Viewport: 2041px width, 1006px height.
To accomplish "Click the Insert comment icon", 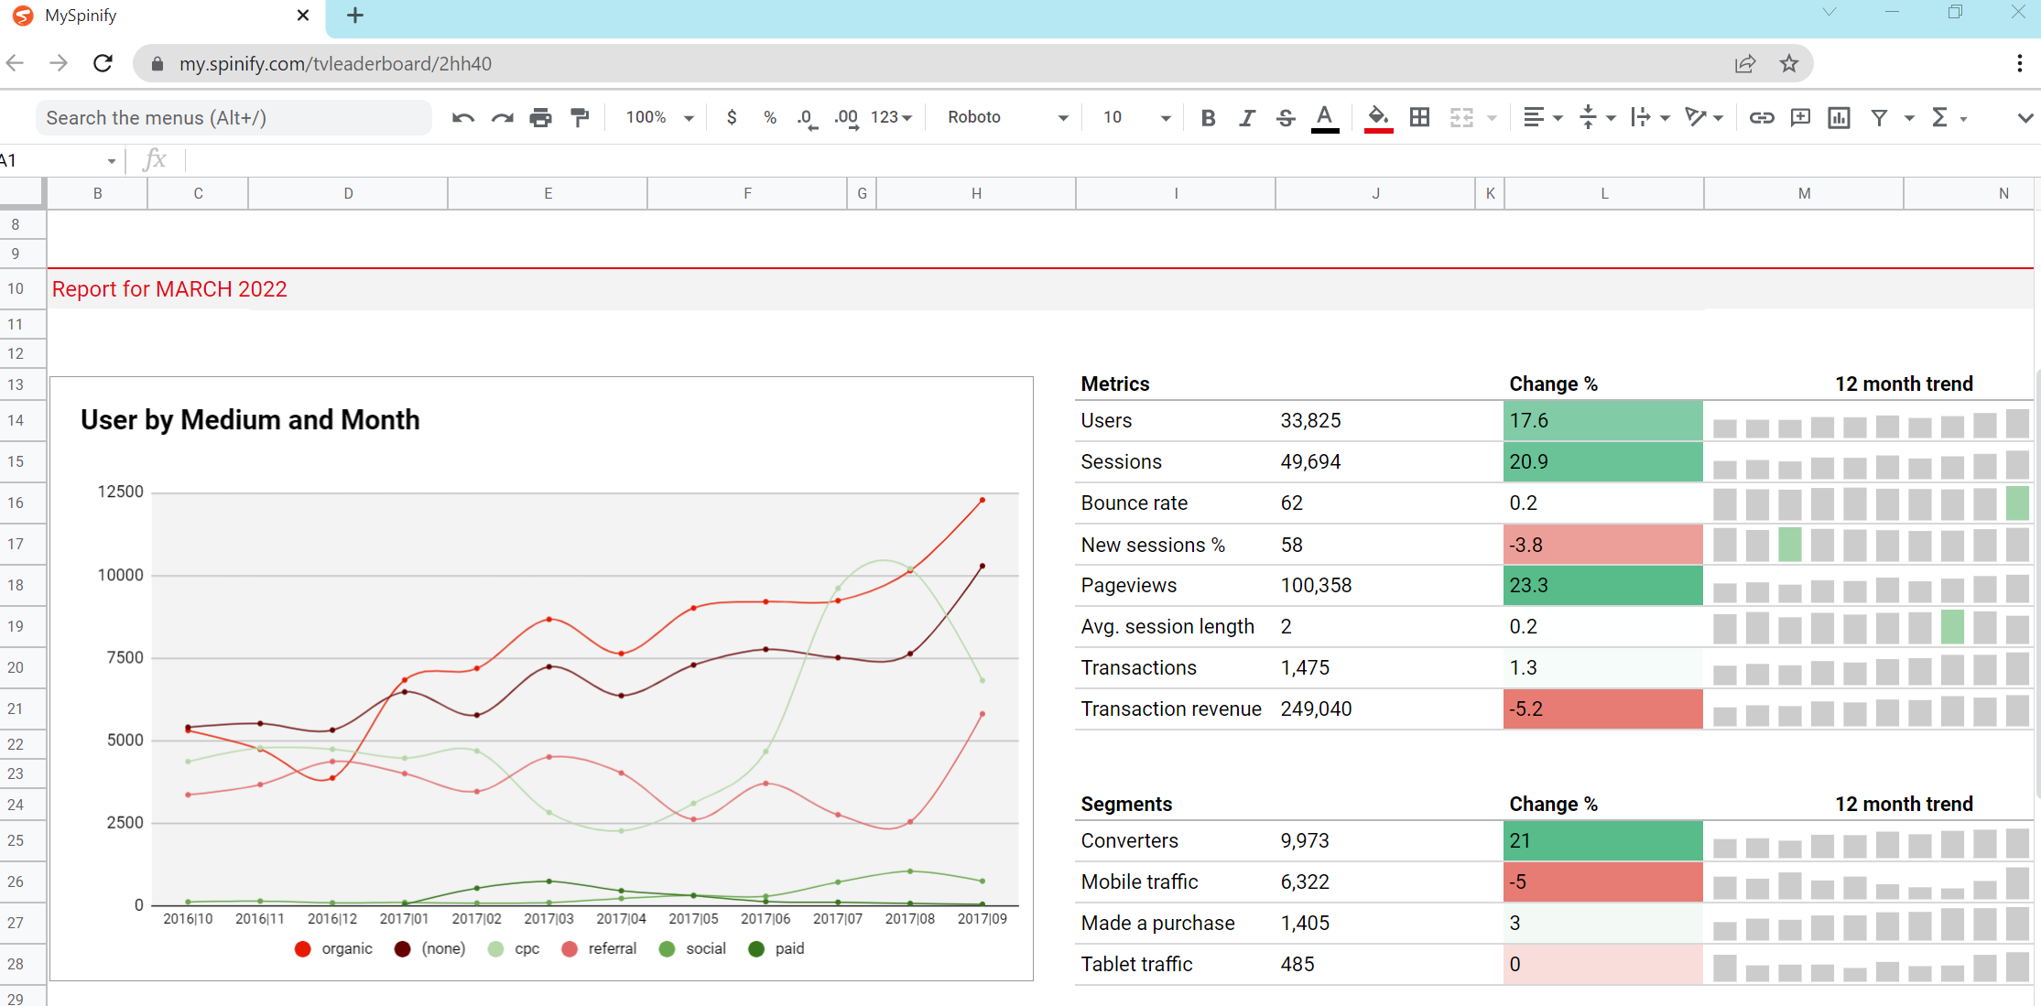I will [1800, 117].
